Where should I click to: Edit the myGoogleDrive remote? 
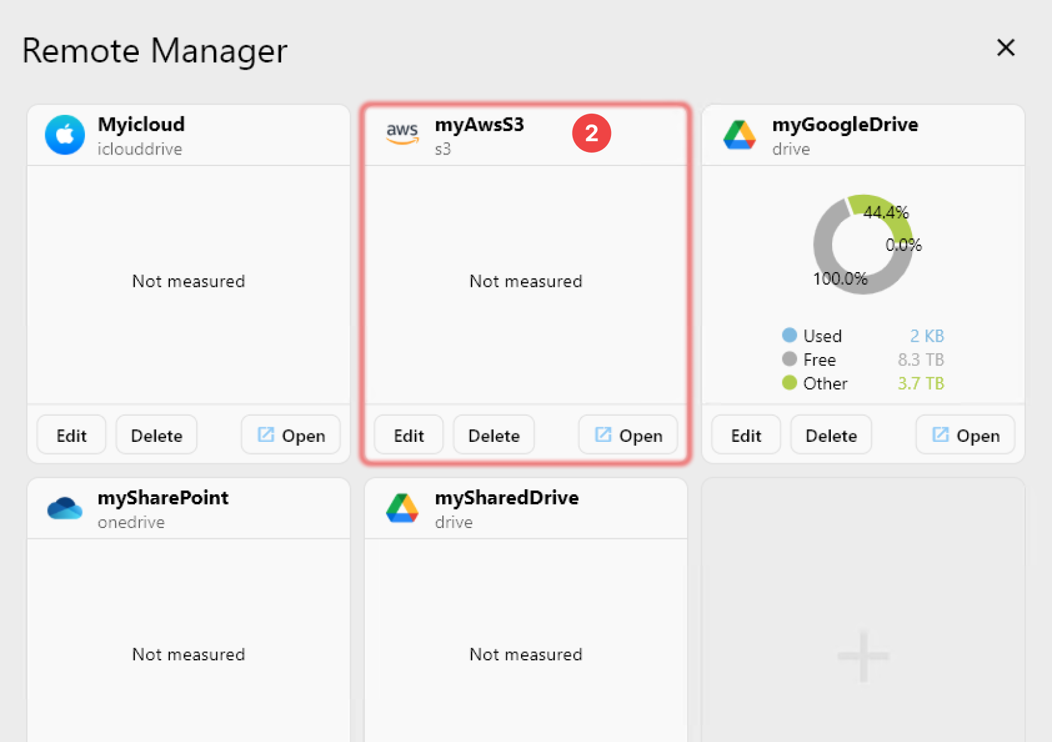tap(746, 435)
